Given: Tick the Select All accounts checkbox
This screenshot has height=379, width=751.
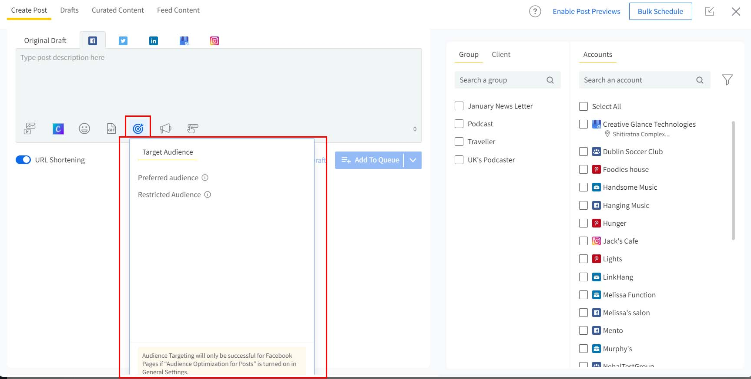Looking at the screenshot, I should coord(583,106).
